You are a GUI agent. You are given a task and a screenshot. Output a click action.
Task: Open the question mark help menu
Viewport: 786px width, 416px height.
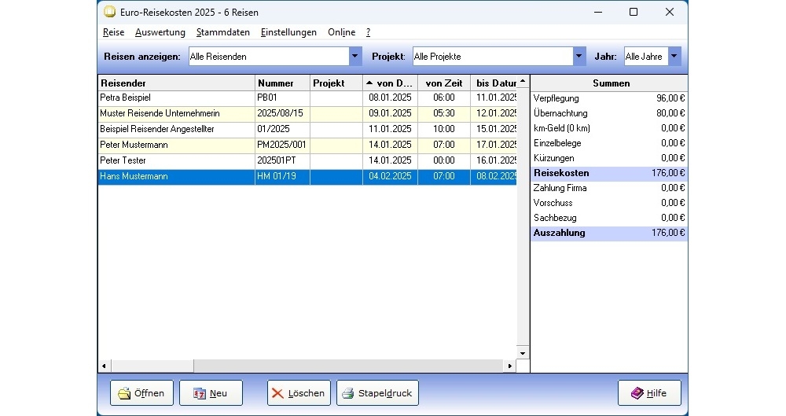click(x=368, y=32)
